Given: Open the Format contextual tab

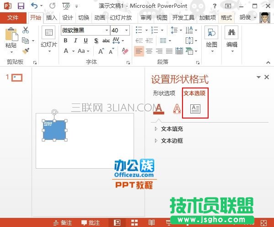Looking at the screenshot, I should (x=226, y=18).
